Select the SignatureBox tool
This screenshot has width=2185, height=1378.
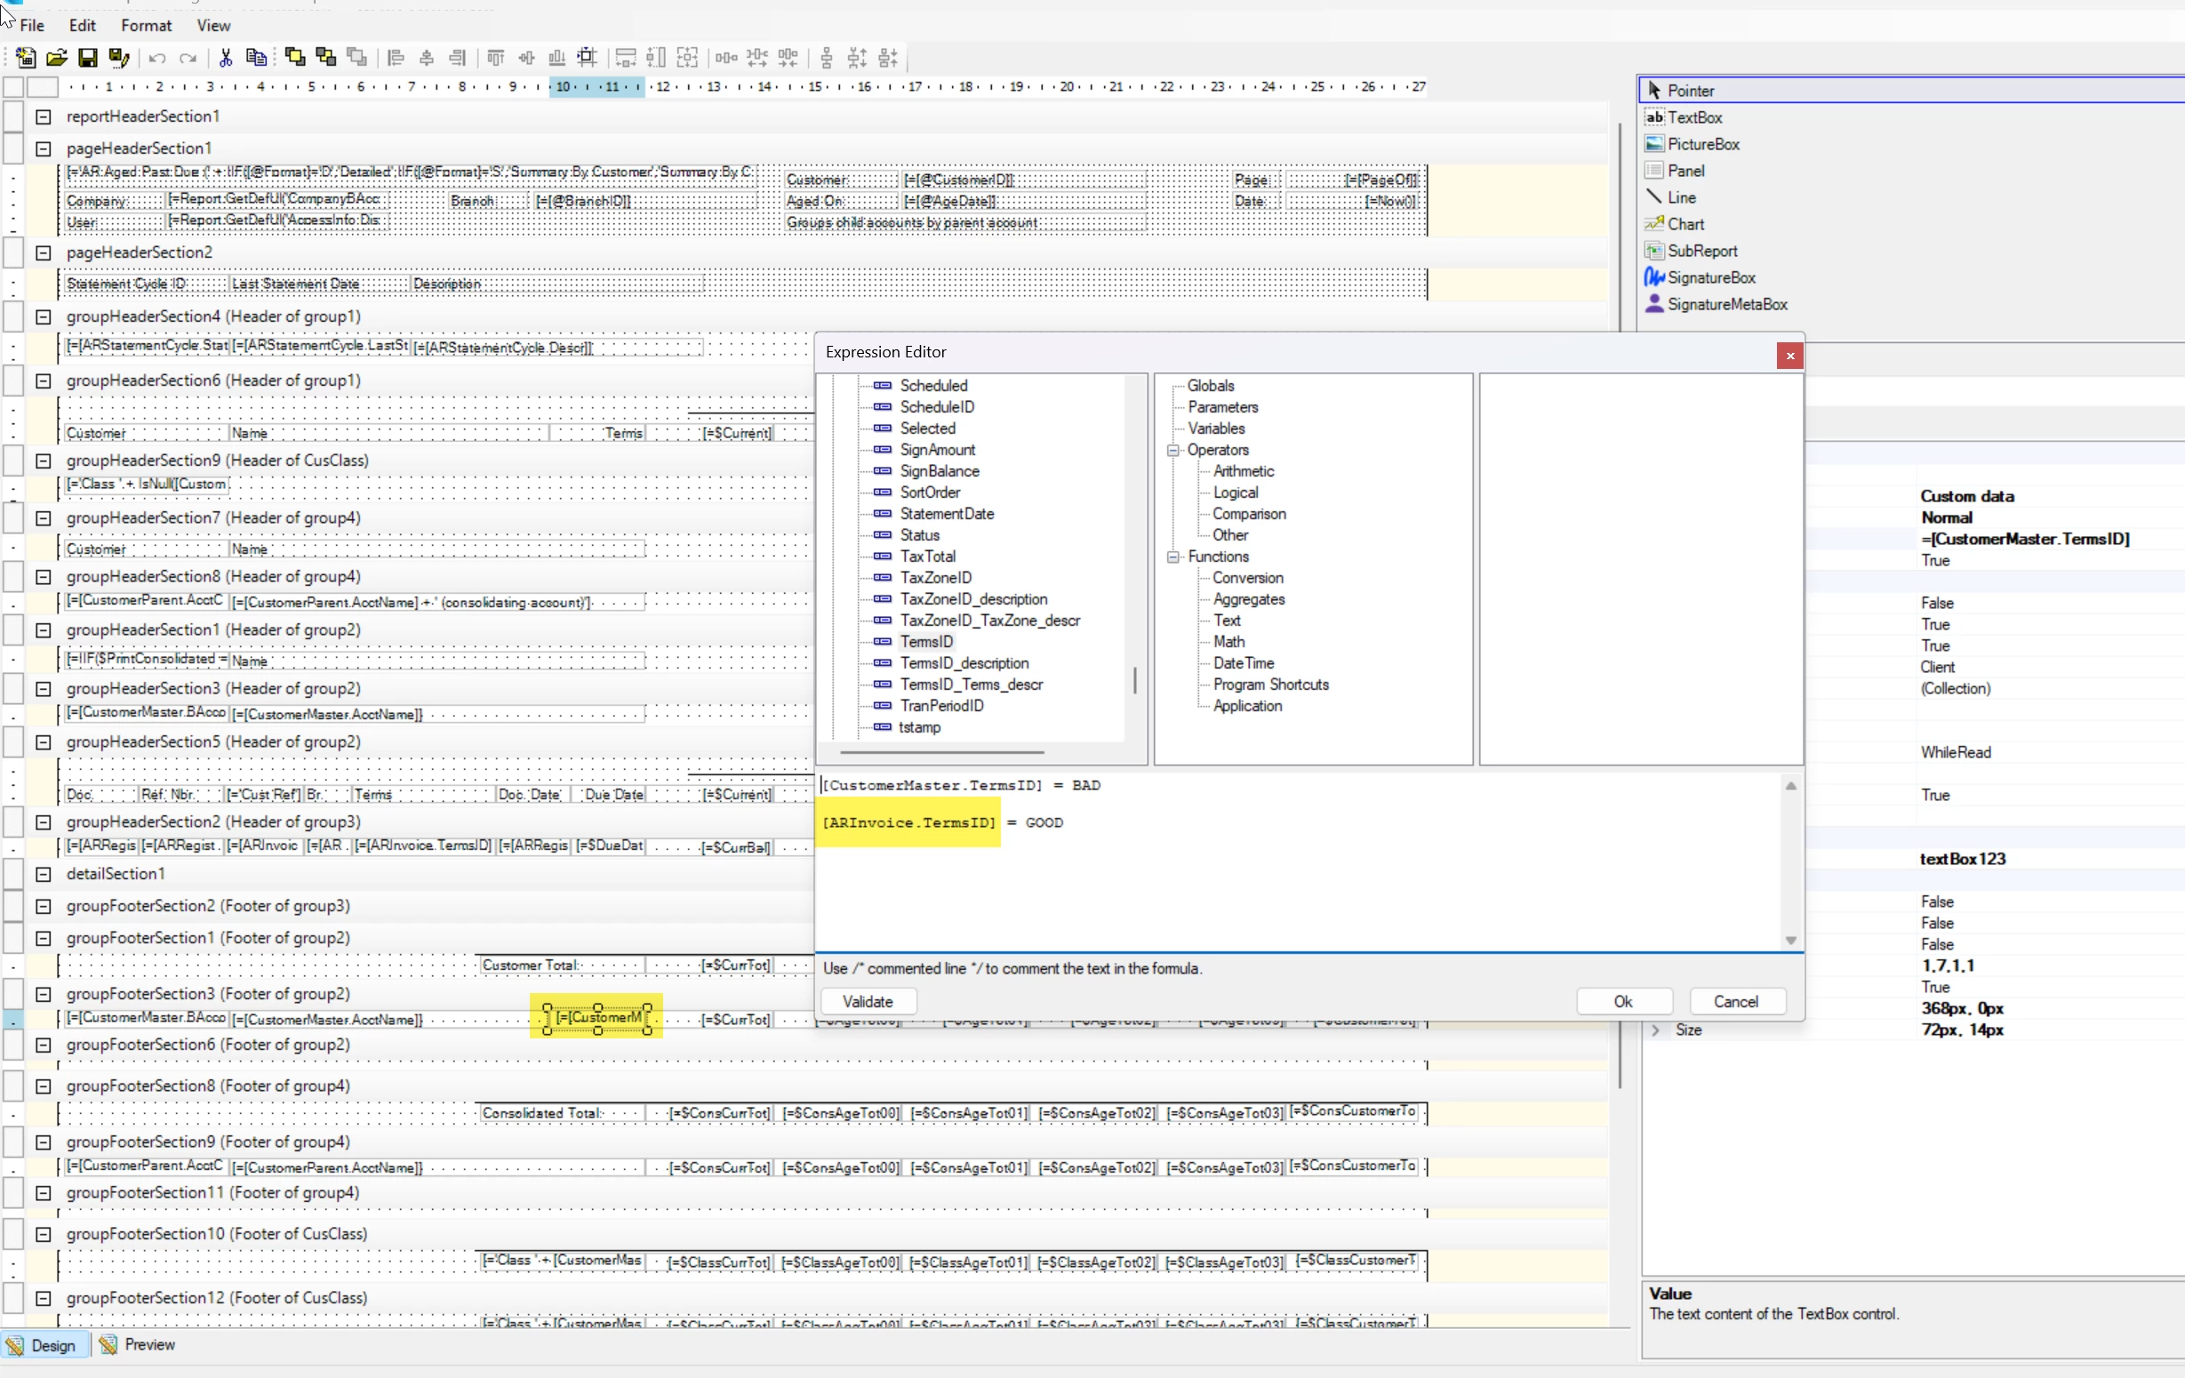(1710, 277)
